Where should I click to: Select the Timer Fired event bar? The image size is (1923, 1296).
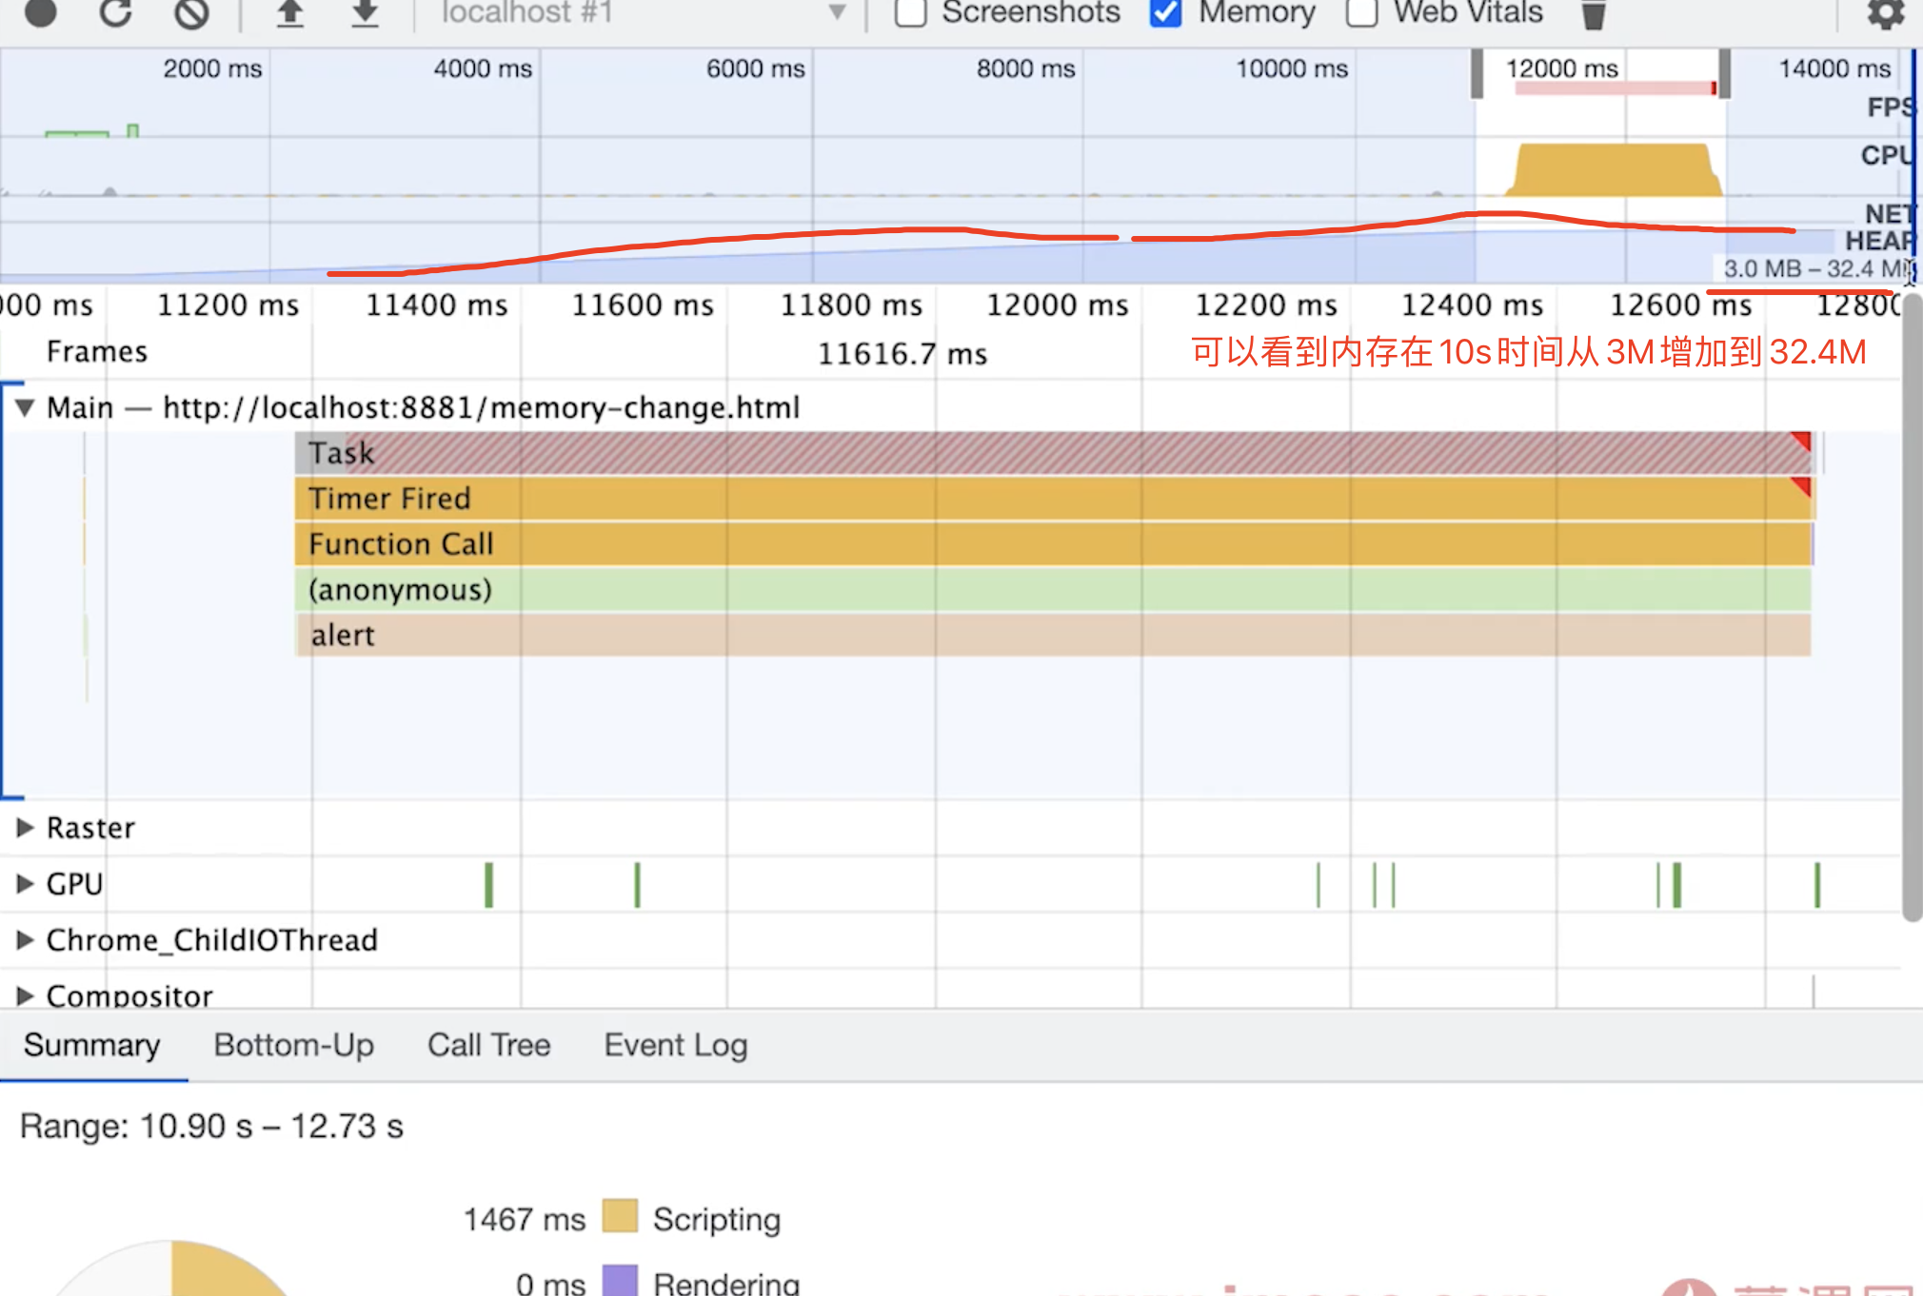tap(1047, 499)
